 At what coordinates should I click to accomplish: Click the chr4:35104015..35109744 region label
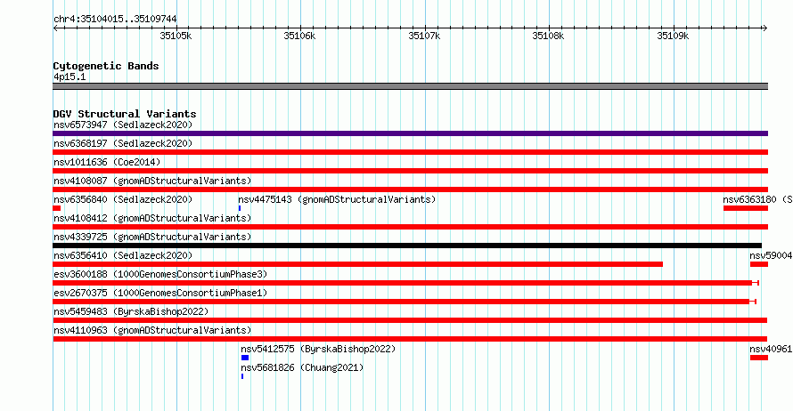tap(115, 20)
